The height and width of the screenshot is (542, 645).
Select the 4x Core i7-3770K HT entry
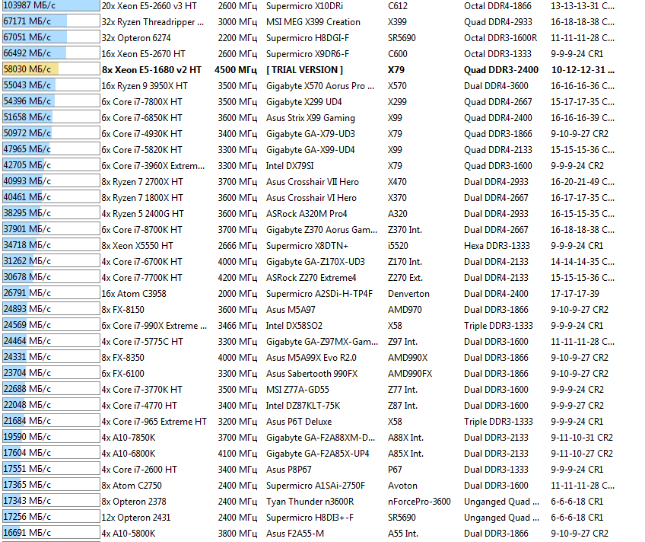click(x=142, y=391)
